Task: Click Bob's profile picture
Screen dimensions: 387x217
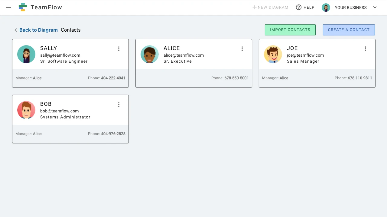Action: (26, 110)
